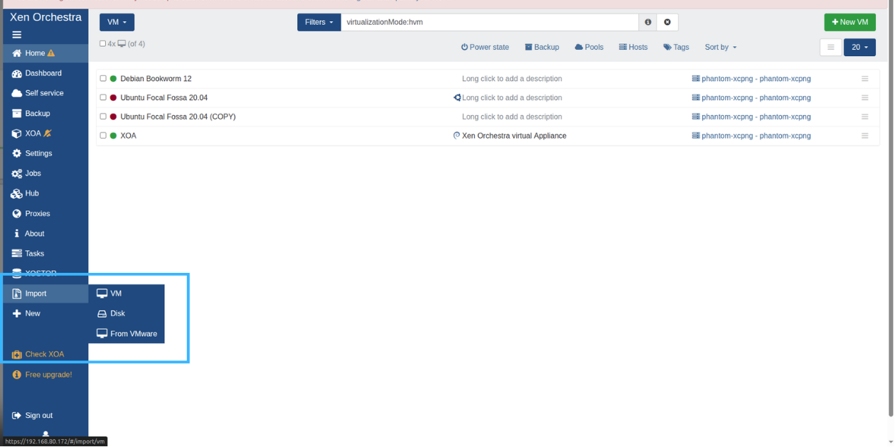Clear the filter with the X icon
Viewport: 895px width, 447px height.
667,22
